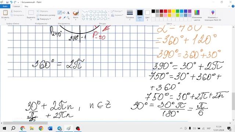Pick the right triangle shape

click(x=83, y=15)
